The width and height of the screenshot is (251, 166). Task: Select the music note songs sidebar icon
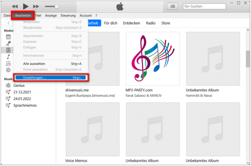pyautogui.click(x=8, y=57)
